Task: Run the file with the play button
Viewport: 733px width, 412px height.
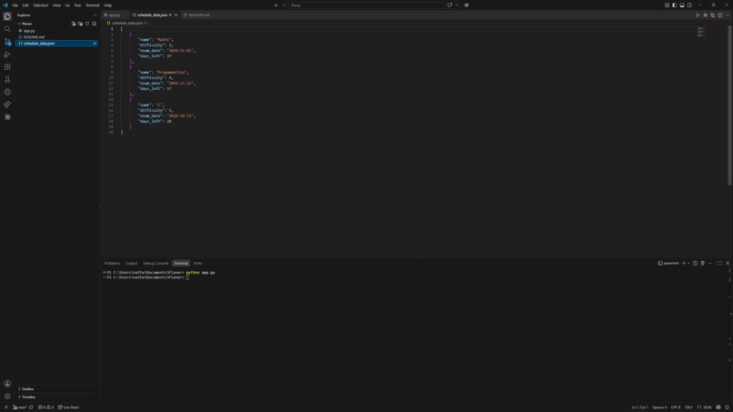Action: (698, 15)
